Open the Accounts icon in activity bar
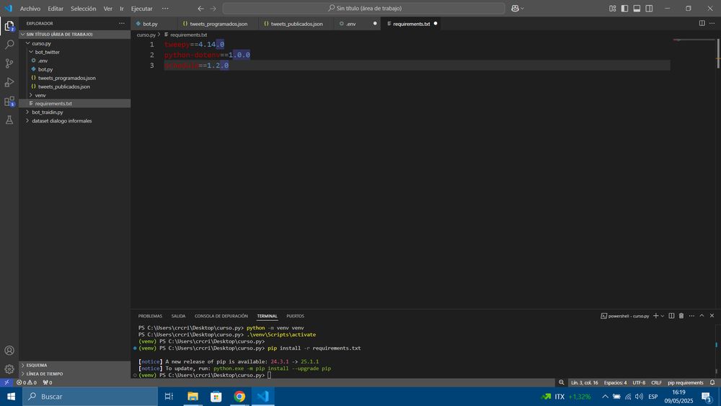The image size is (721, 406). click(x=9, y=350)
